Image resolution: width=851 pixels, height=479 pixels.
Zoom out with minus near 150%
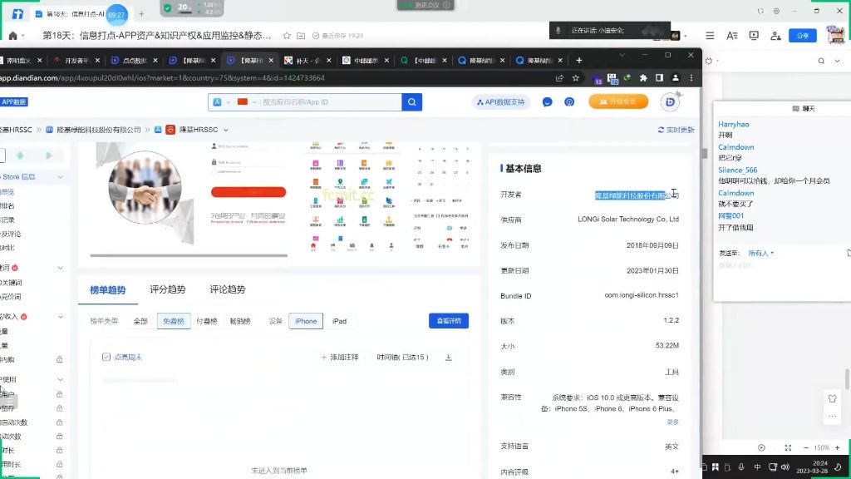(806, 447)
